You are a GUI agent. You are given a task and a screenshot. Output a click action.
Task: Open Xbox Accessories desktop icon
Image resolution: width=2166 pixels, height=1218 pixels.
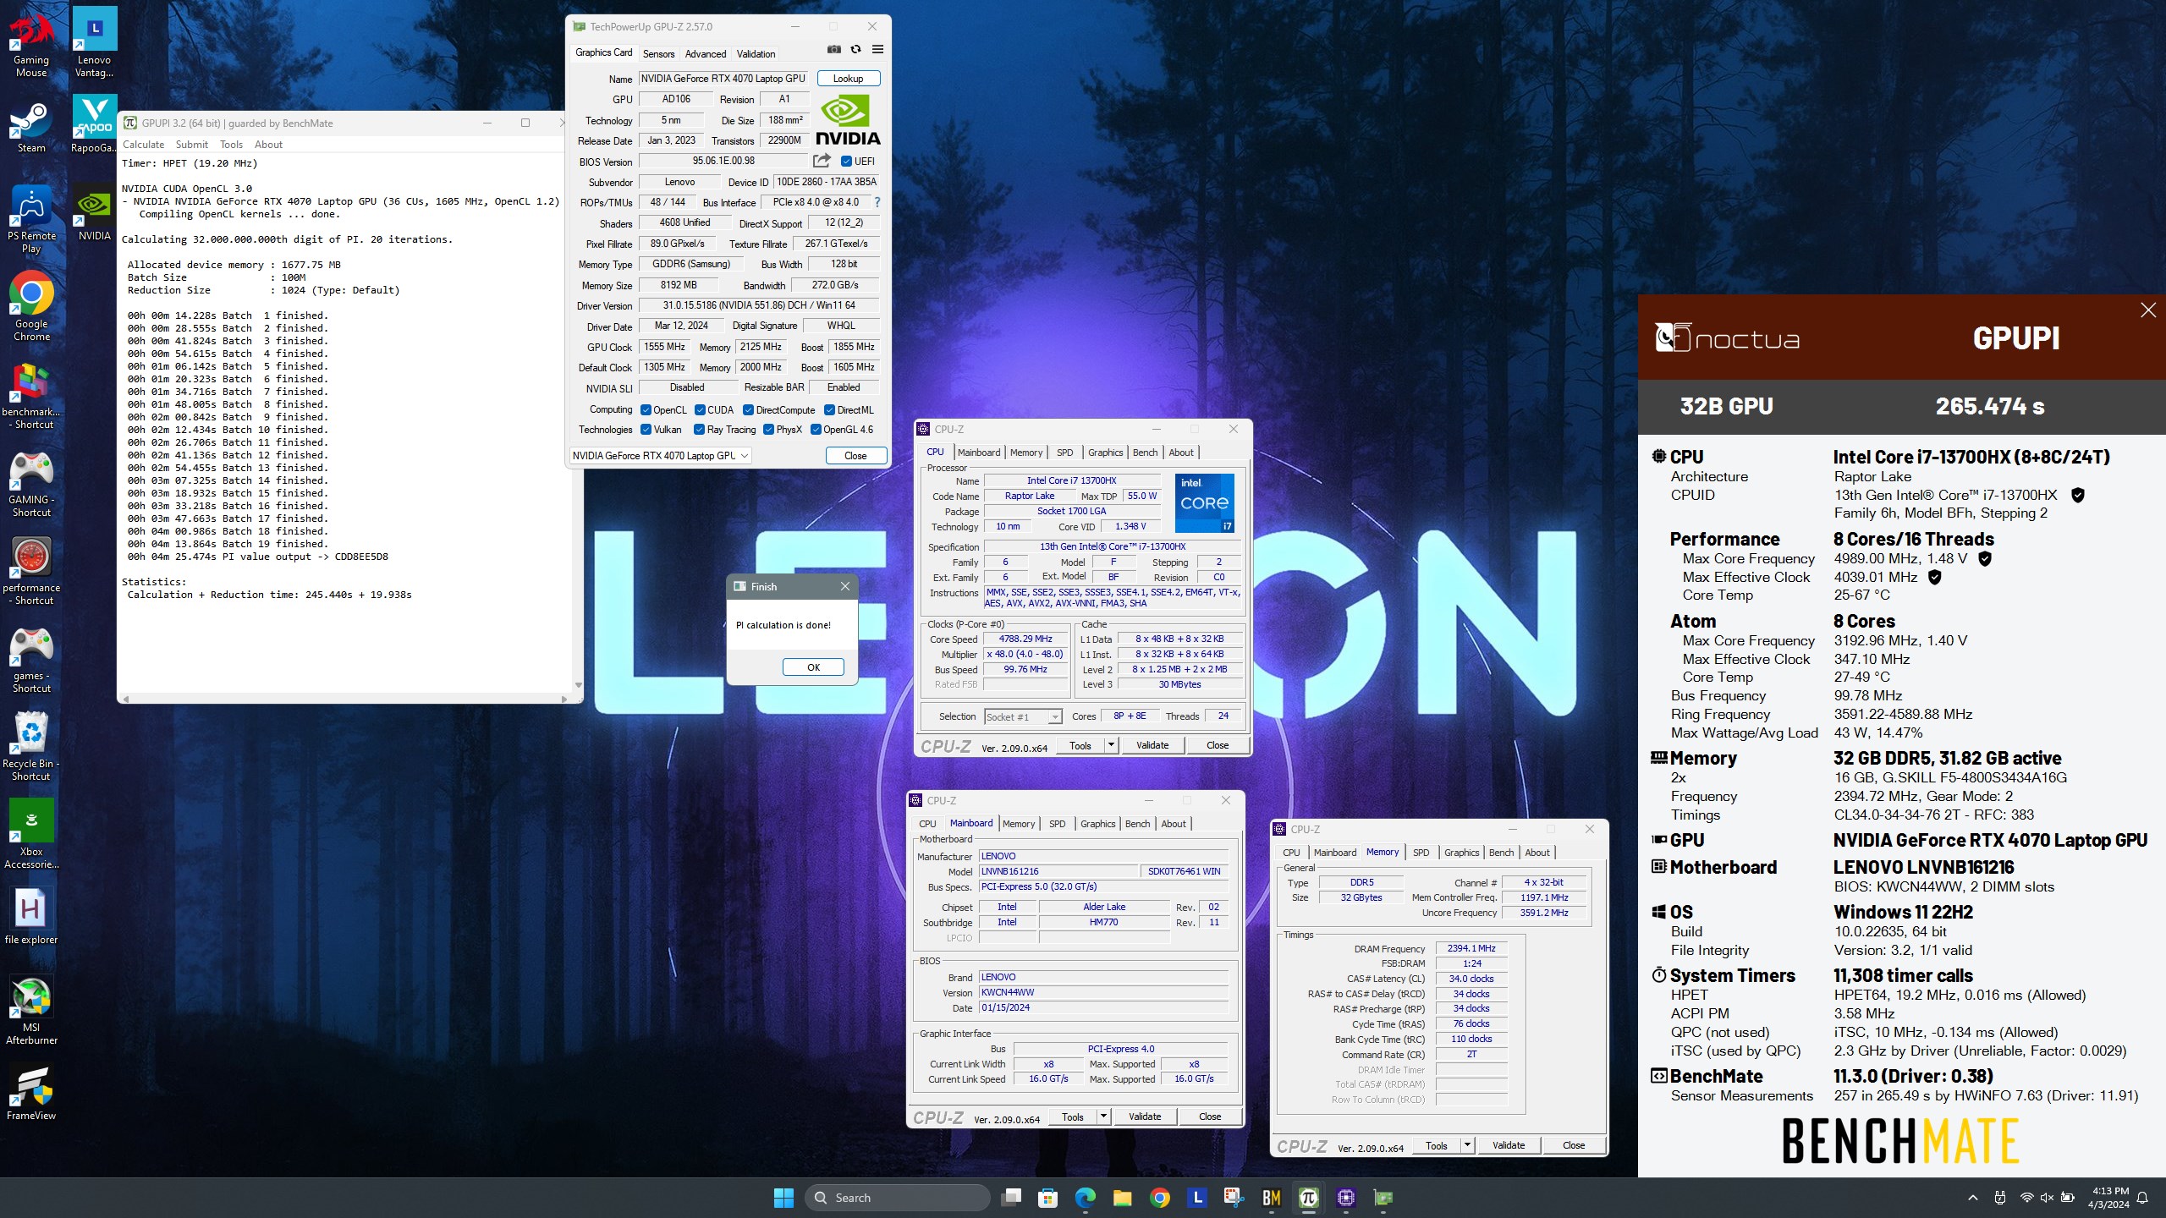[x=31, y=835]
